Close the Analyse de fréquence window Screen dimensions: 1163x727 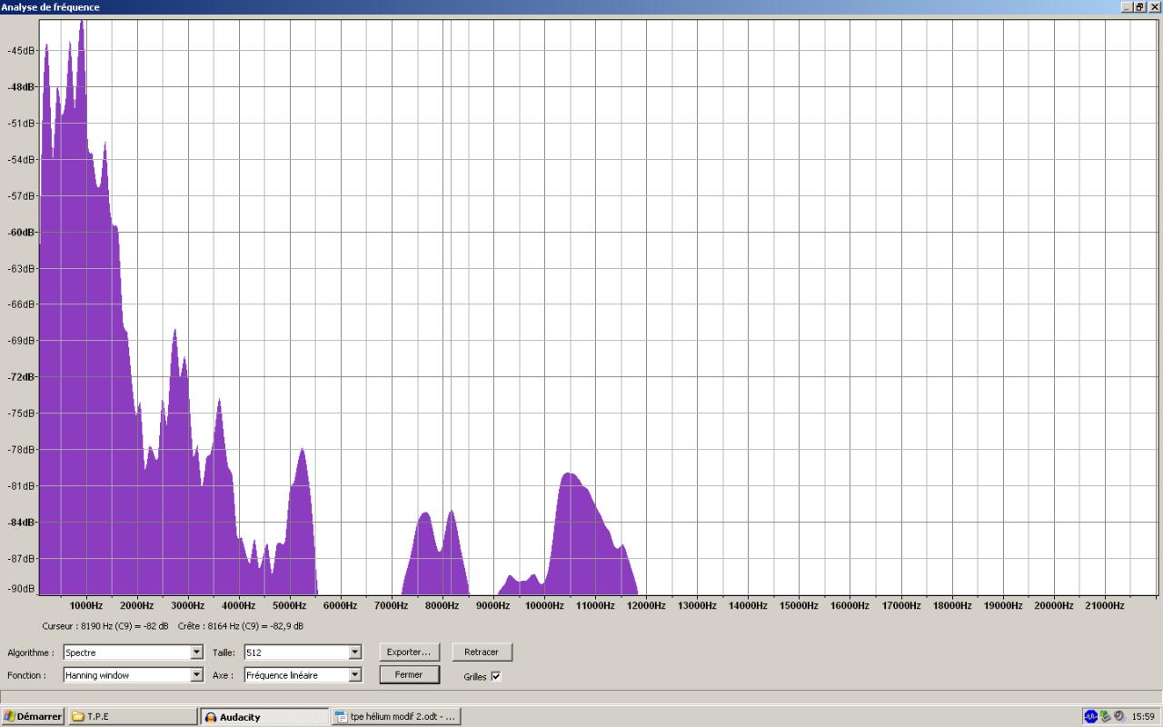click(1154, 7)
